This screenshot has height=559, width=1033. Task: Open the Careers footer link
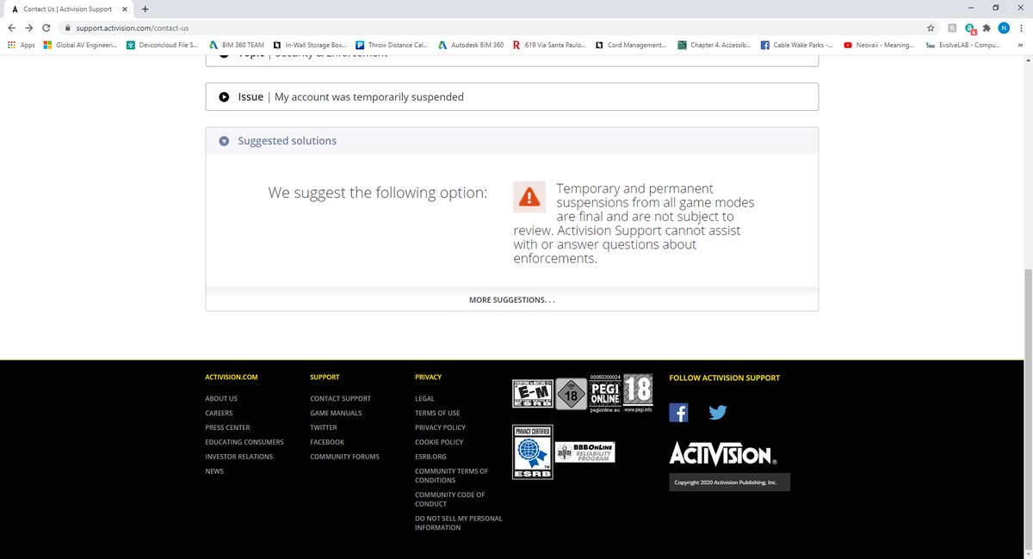(x=219, y=414)
